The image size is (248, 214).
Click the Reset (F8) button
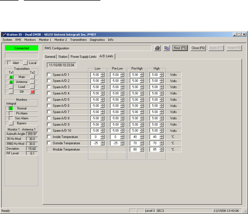(234, 48)
